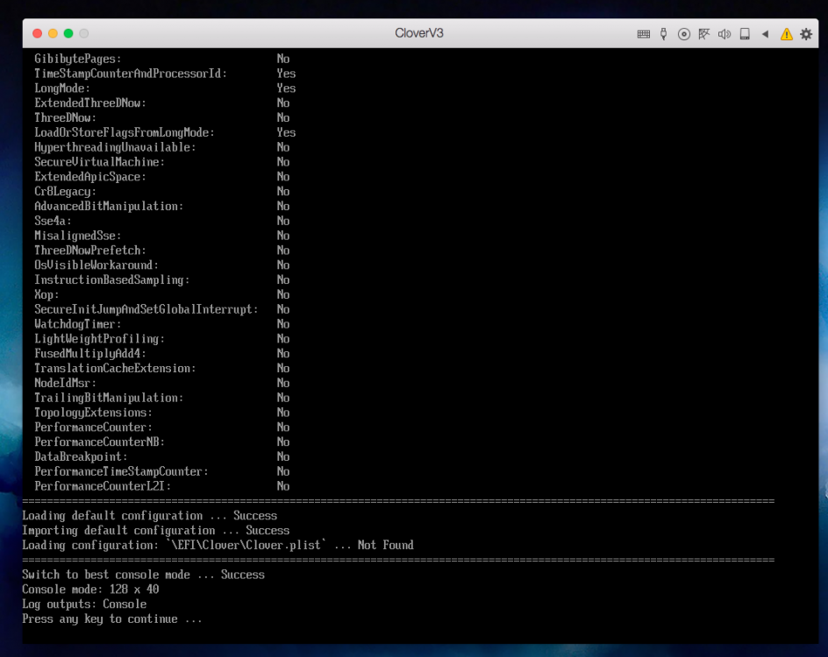Enter full screen via the green button
Screen dimensions: 828x657
[x=68, y=33]
